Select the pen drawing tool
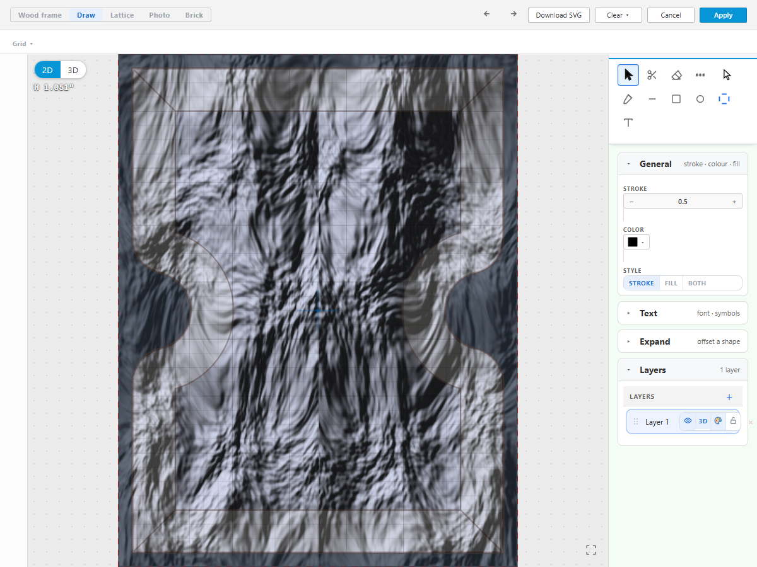 tap(628, 99)
